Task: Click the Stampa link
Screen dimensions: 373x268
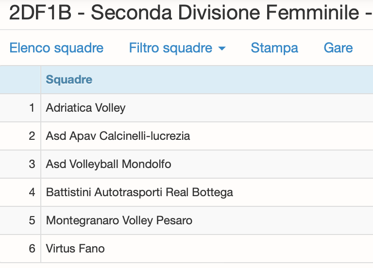Action: pyautogui.click(x=274, y=48)
